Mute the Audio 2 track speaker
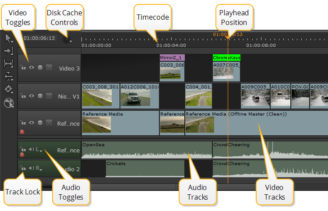Viewport: 328px width, 211px height. point(32,168)
